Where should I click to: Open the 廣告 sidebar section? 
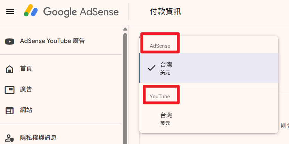coord(26,89)
